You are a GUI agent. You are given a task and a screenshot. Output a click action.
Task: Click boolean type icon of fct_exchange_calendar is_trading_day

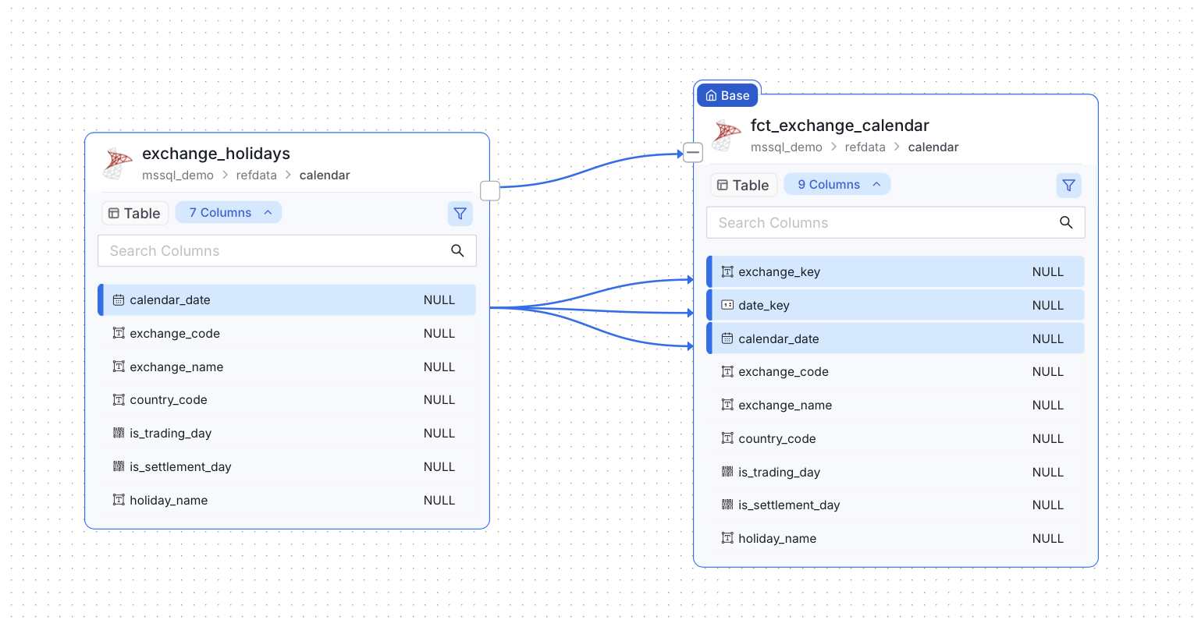(x=727, y=472)
